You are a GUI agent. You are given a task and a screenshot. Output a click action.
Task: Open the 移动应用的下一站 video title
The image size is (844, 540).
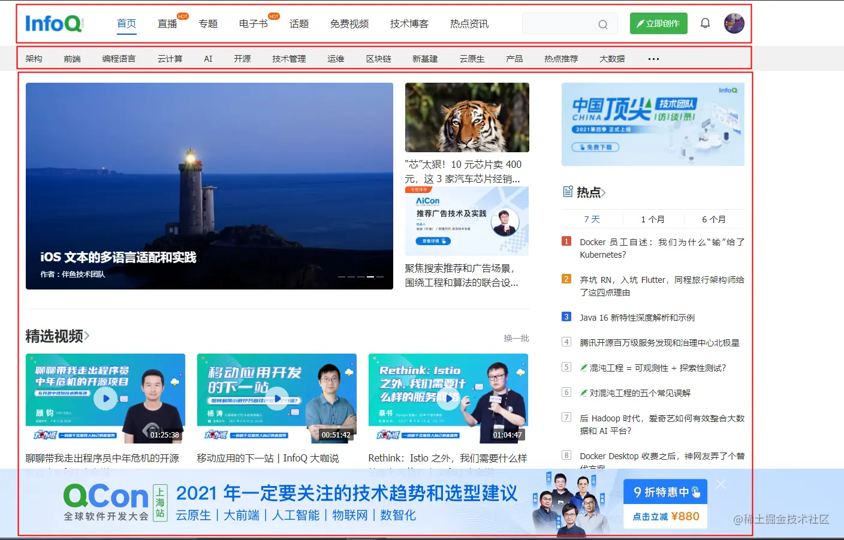tap(268, 458)
